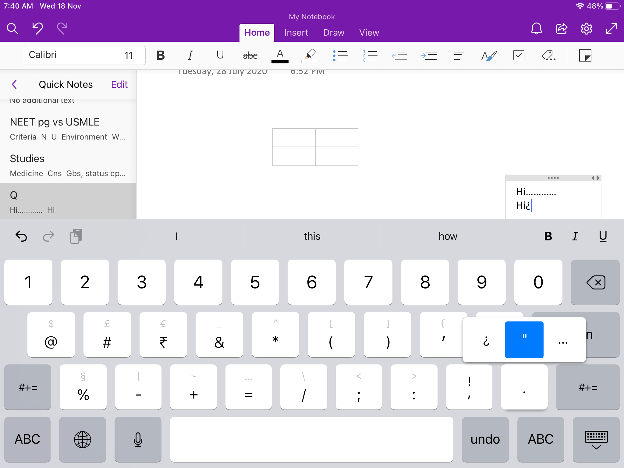Tap the sticky note icon
Viewport: 624px width, 468px height.
tap(585, 55)
